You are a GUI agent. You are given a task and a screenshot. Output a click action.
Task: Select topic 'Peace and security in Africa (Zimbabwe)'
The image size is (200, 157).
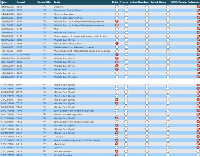pos(77,140)
